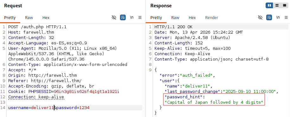
Task: Click the response 'Content-Type: application/json' header
Action: coord(211,59)
